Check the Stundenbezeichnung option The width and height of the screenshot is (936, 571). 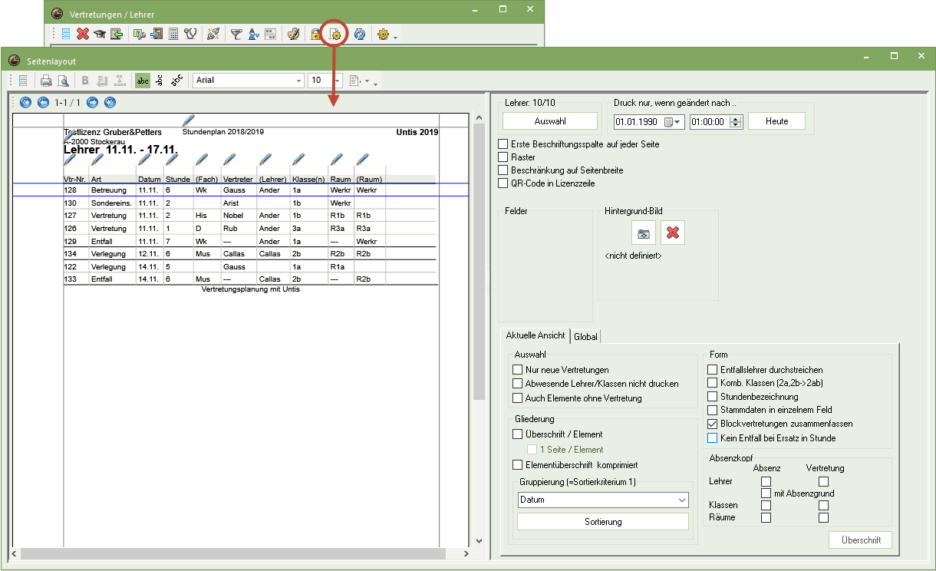[x=713, y=397]
